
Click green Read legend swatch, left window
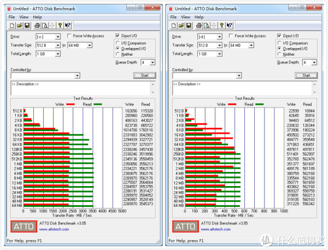98,104
